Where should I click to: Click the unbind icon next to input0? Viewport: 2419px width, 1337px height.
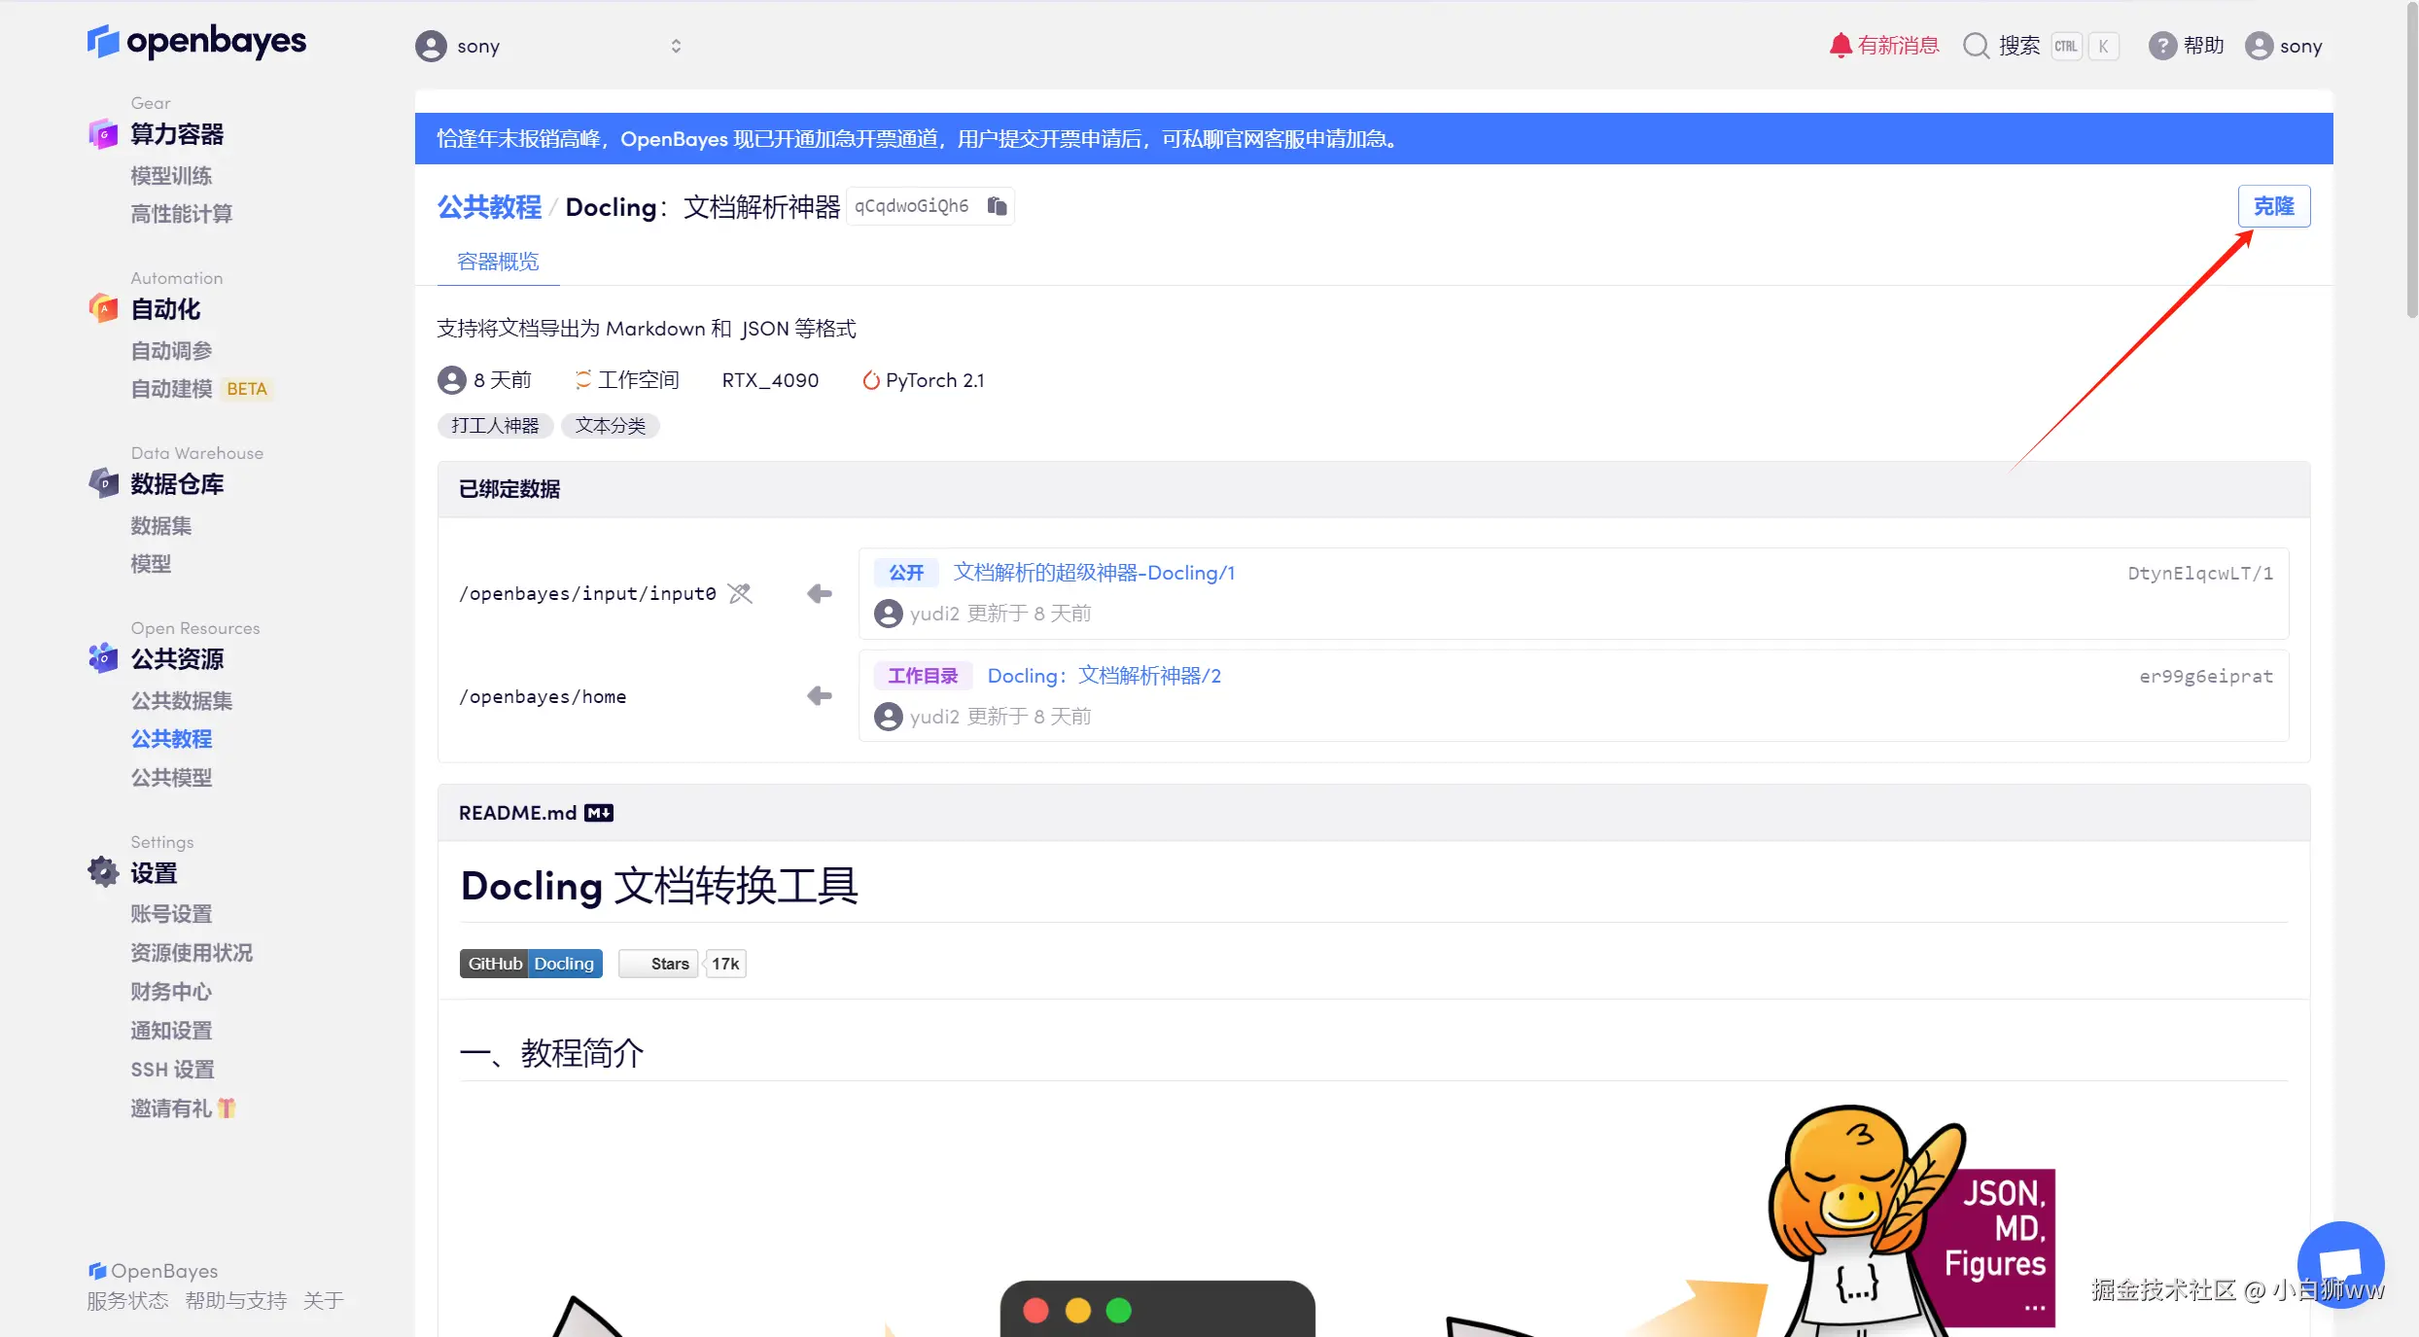pyautogui.click(x=740, y=593)
